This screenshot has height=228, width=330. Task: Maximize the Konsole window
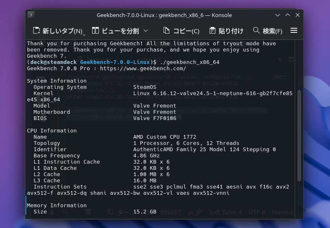coord(288,15)
